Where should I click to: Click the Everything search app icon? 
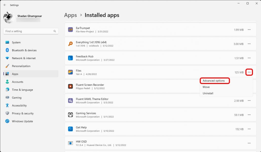click(70, 44)
